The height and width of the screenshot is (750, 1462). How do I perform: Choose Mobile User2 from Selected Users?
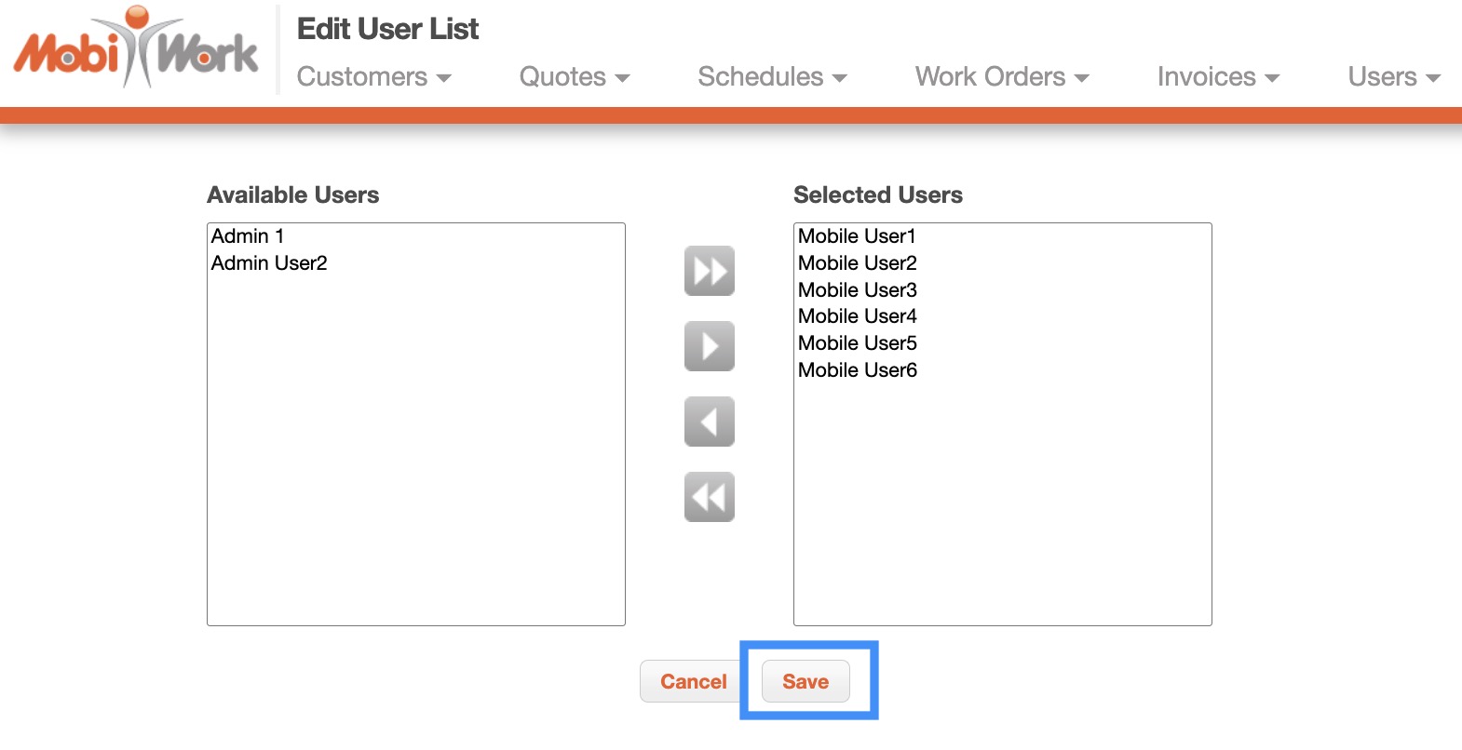857,263
